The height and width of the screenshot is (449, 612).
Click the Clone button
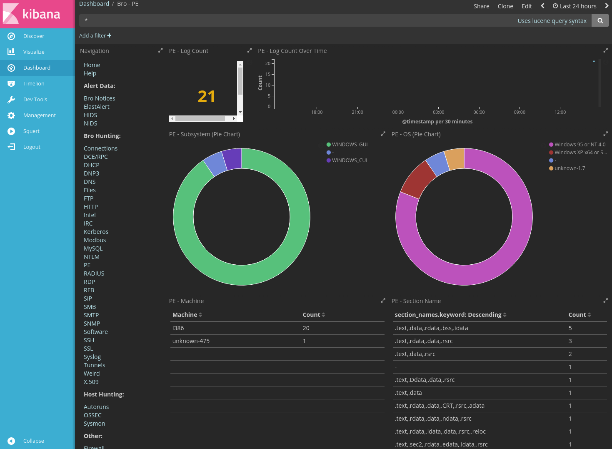coord(505,6)
